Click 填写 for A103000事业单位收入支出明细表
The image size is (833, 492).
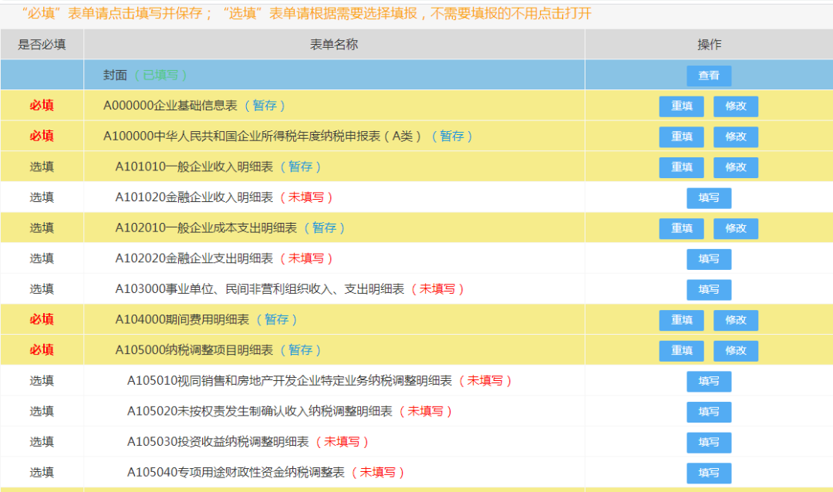[709, 289]
